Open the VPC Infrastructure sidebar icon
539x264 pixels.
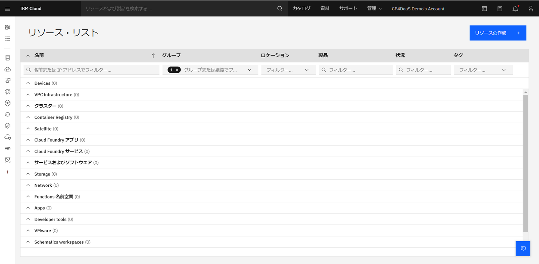point(7,80)
